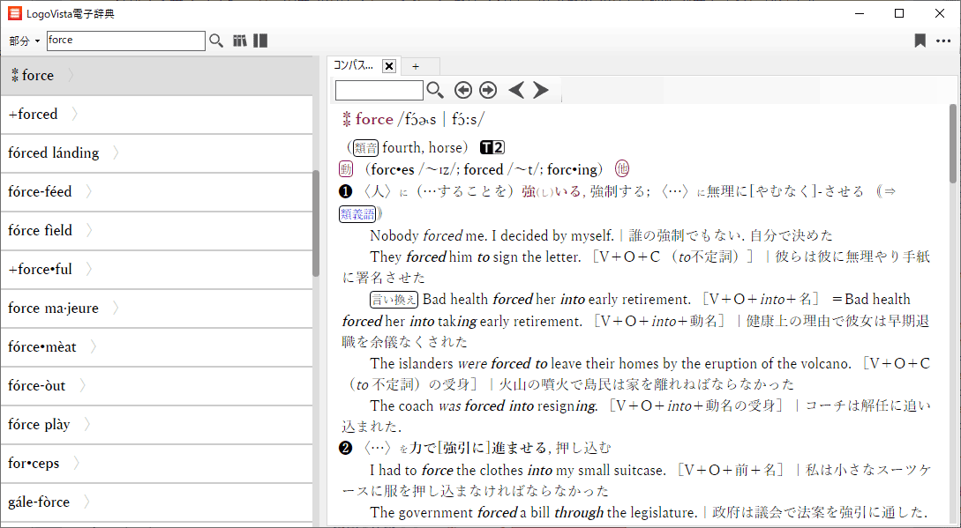Click the in-page search magnifier icon
Screen dimensions: 961x528
[x=435, y=90]
